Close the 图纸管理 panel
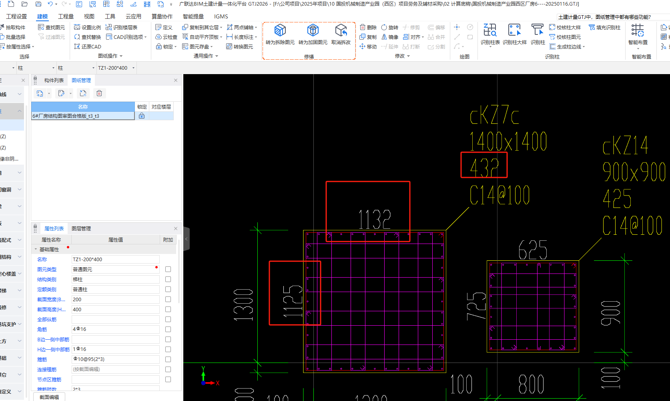 [176, 80]
